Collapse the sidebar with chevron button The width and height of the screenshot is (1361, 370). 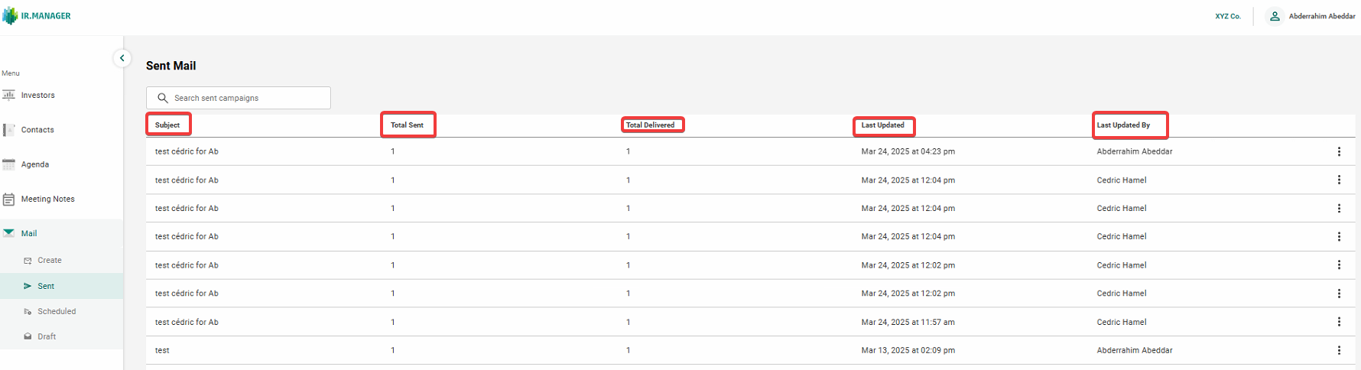point(122,58)
